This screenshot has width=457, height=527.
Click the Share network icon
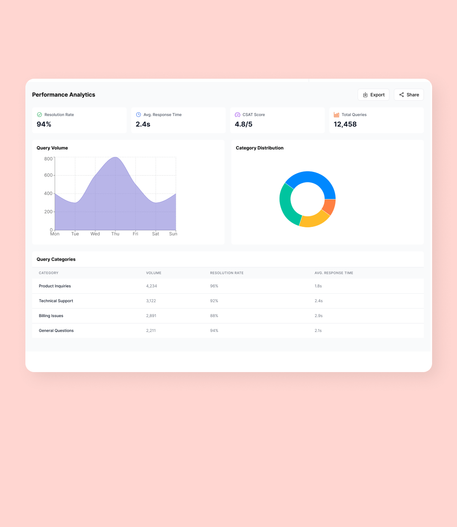[402, 95]
